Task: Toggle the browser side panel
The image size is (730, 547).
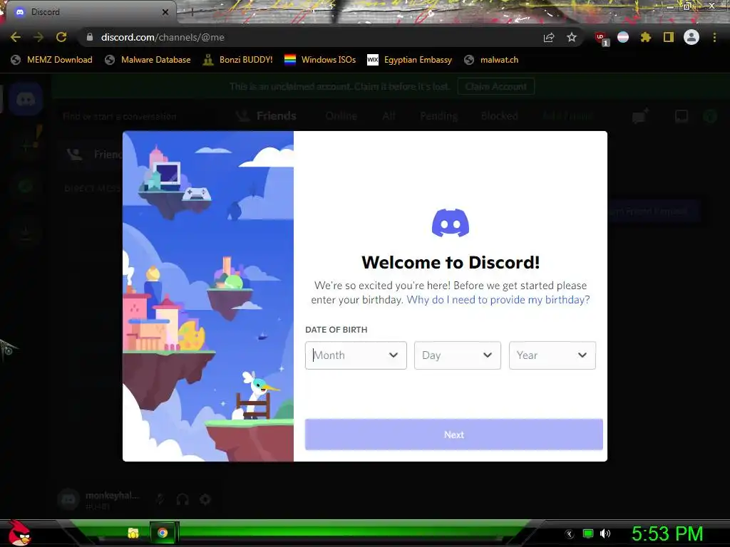Action: 669,37
